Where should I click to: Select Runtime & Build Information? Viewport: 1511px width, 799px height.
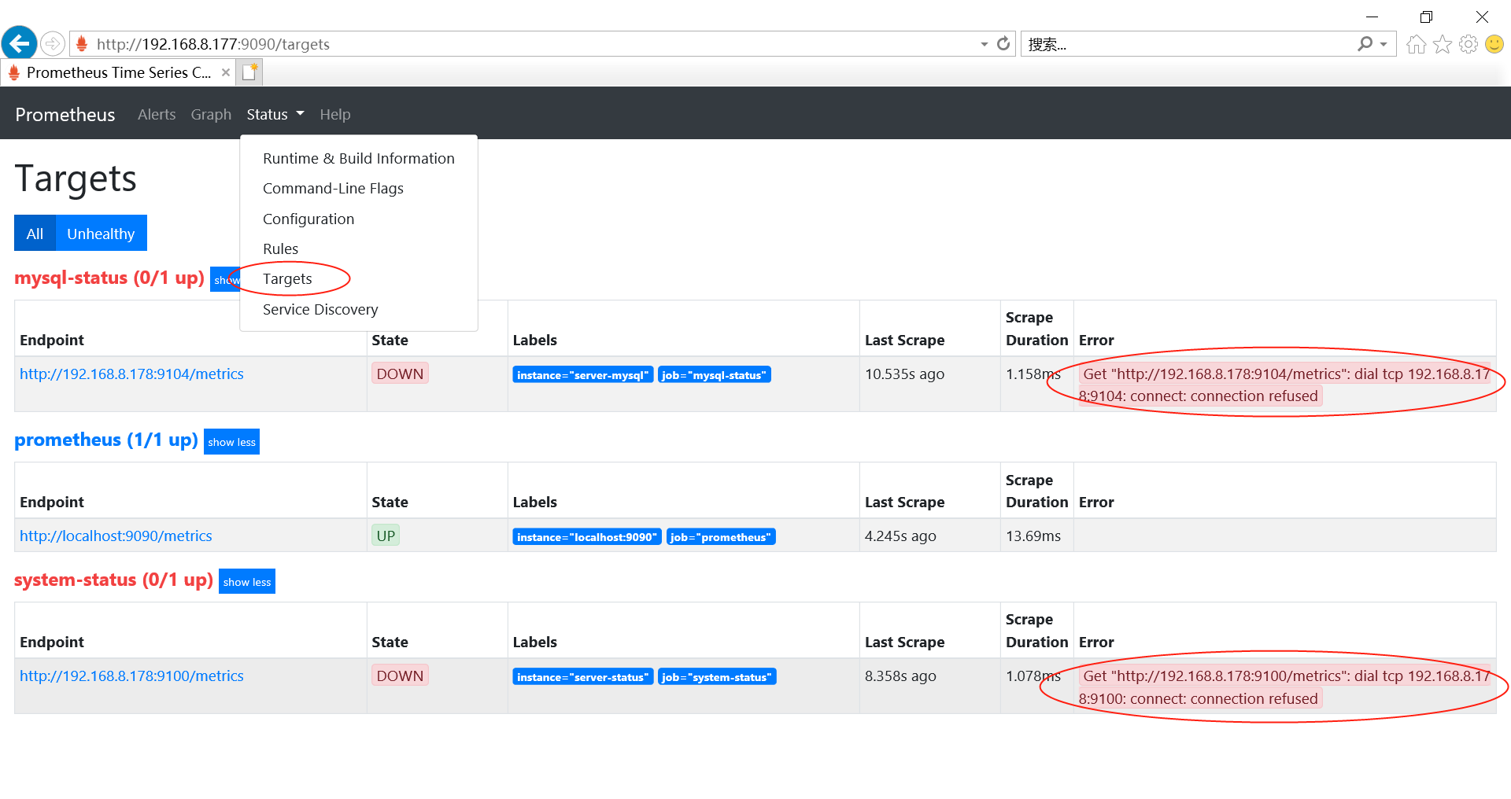tap(359, 158)
